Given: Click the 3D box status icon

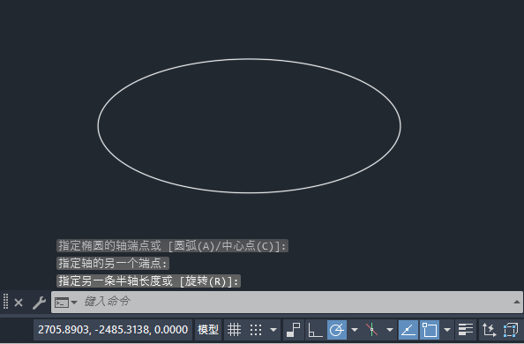Looking at the screenshot, I should [x=511, y=330].
